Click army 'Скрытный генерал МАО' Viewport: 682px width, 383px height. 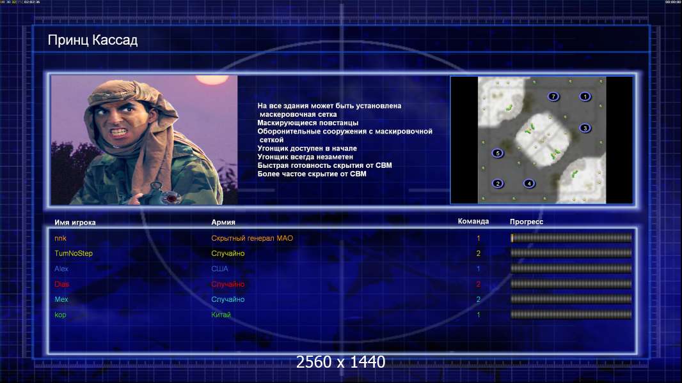point(252,238)
